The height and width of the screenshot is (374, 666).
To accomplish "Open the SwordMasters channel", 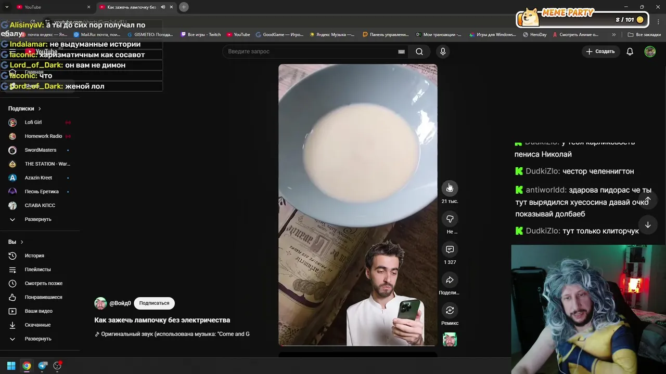I will click(x=40, y=150).
